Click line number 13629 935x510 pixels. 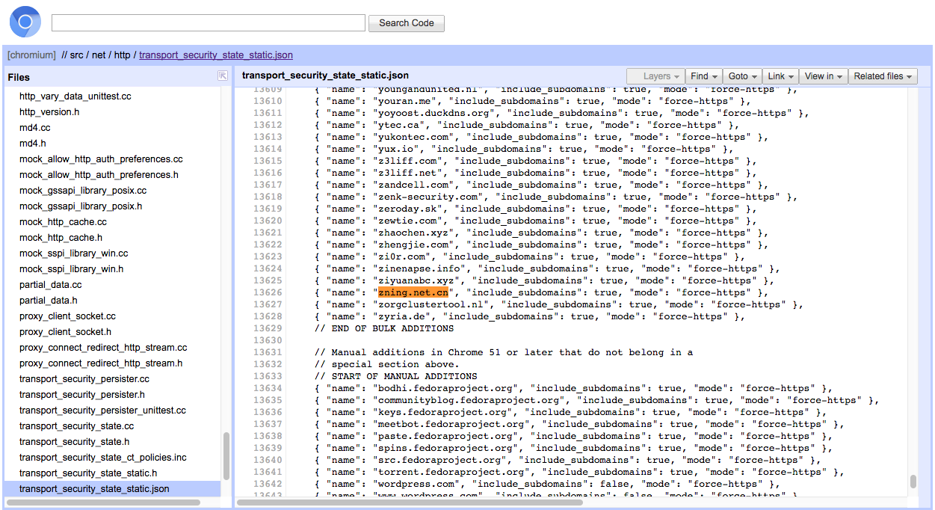point(268,328)
